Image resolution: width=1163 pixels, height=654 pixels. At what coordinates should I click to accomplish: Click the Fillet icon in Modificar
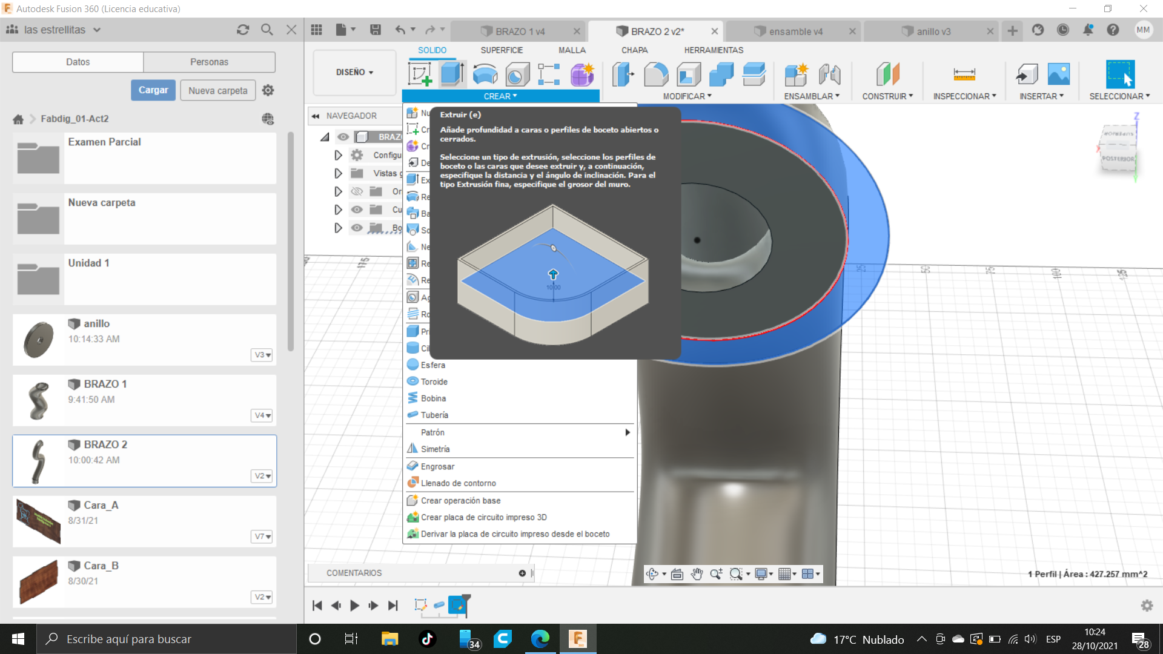point(655,74)
